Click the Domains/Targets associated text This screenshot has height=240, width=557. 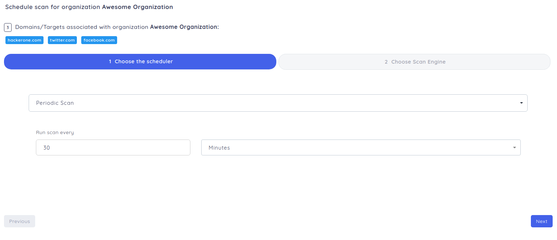(82, 27)
